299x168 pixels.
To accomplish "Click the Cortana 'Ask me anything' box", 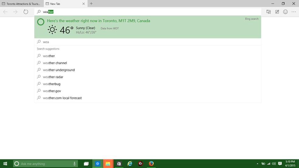I will point(45,164).
